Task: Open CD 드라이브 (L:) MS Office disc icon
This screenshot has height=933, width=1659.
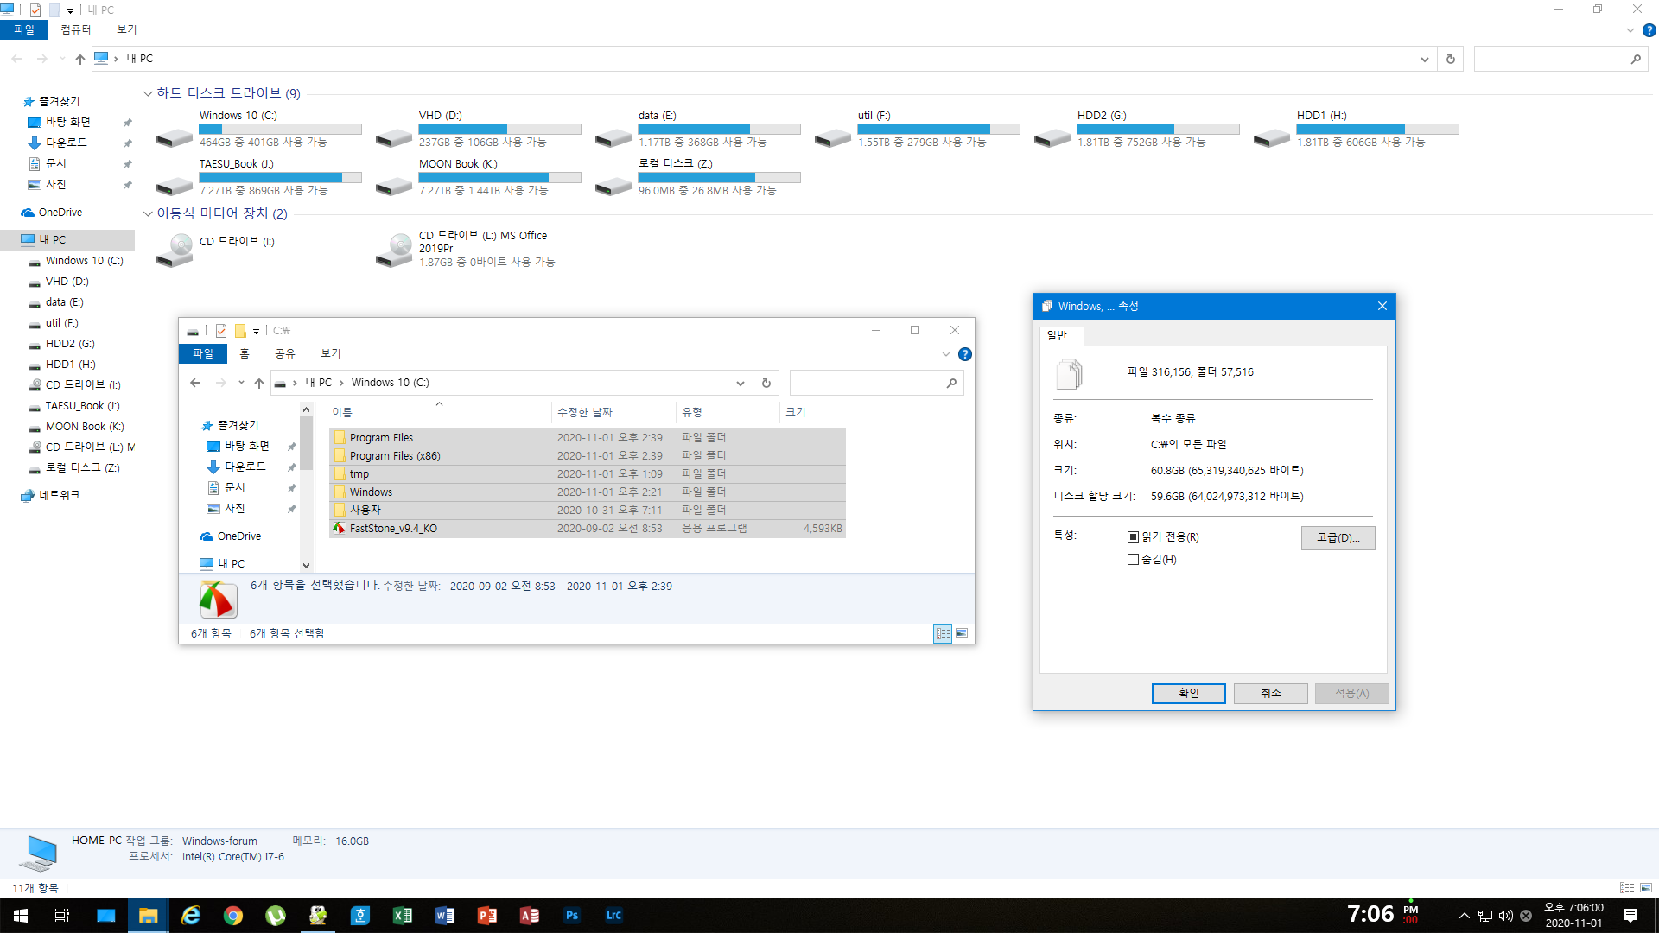Action: pyautogui.click(x=394, y=250)
